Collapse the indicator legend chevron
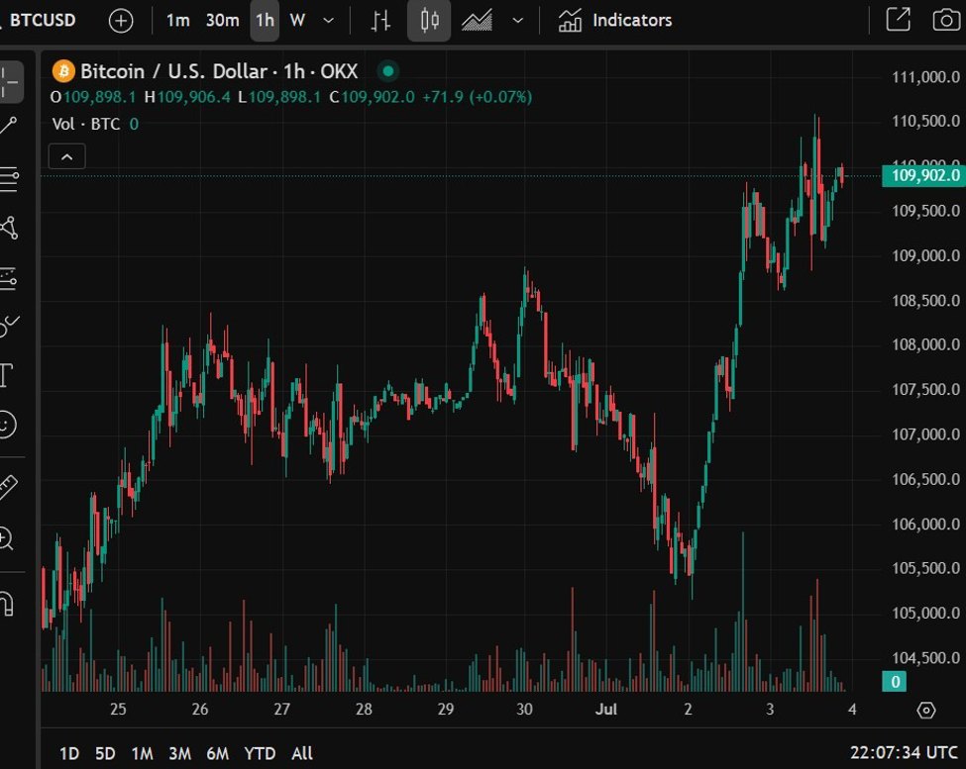 point(67,157)
